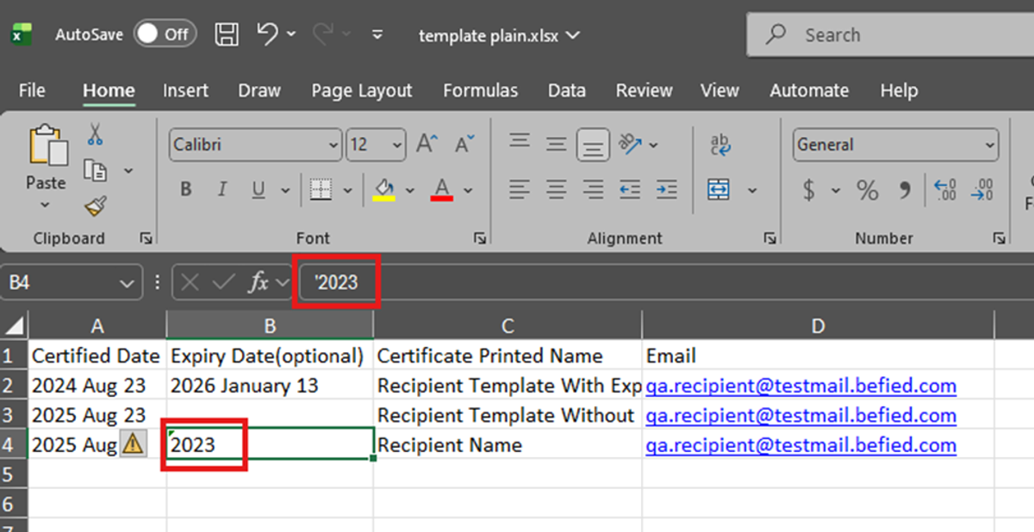Apply cell Borders button
This screenshot has height=532, width=1034.
click(x=321, y=189)
